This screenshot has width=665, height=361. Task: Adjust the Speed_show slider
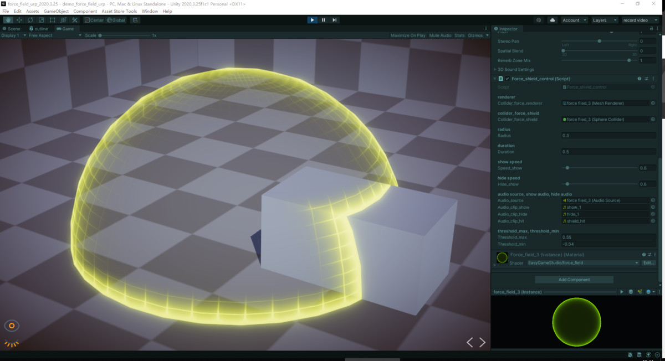click(x=567, y=168)
